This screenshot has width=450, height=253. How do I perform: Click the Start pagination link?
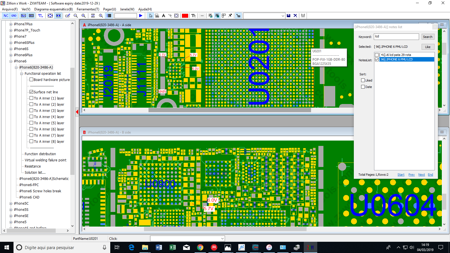click(401, 175)
